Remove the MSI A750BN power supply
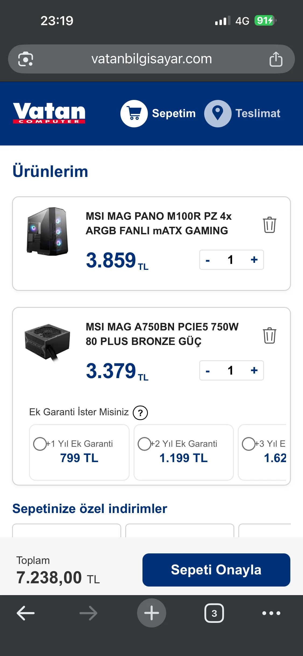 pyautogui.click(x=269, y=336)
